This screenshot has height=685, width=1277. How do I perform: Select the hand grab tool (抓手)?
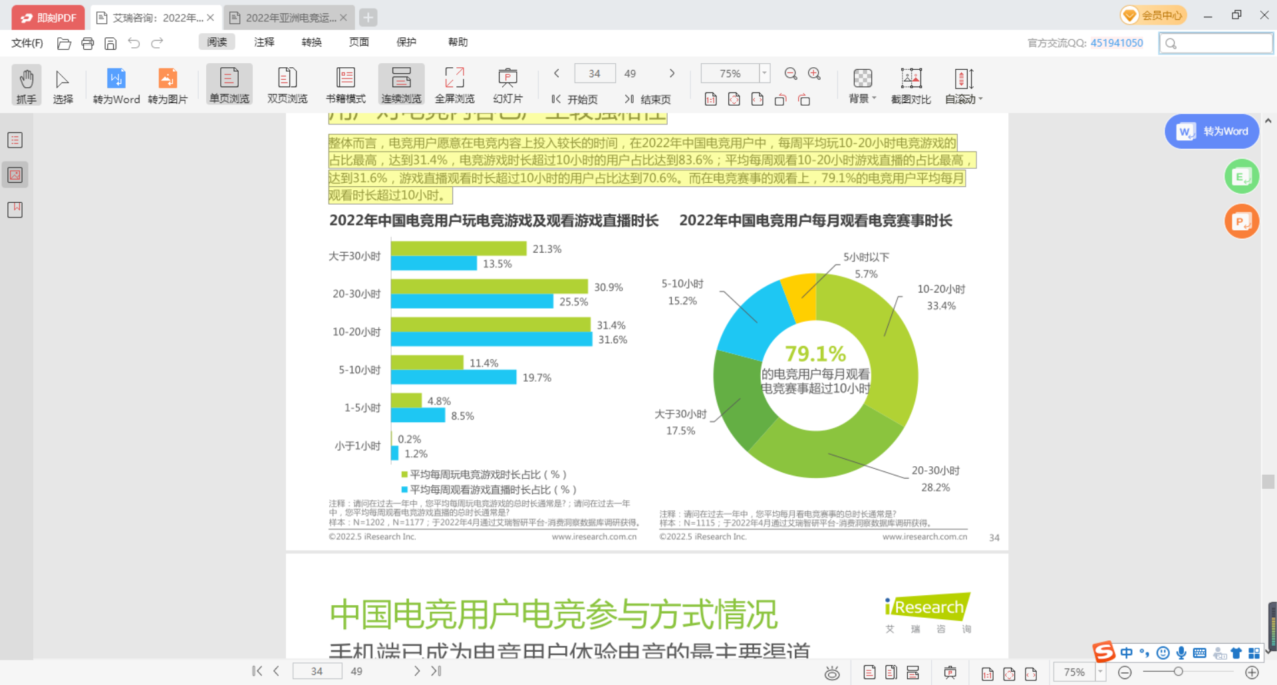point(26,85)
